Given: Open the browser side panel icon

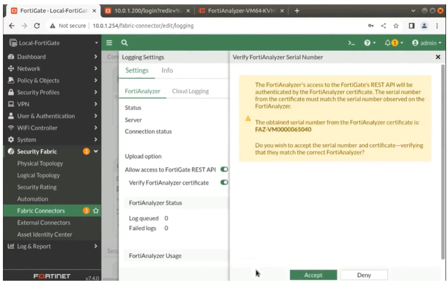Looking at the screenshot, I should [411, 26].
